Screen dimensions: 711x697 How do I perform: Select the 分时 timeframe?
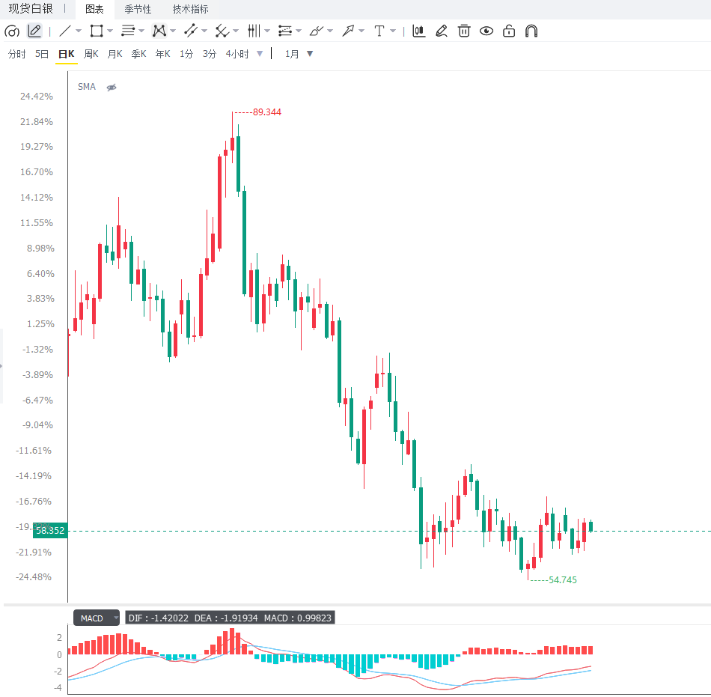[x=16, y=54]
